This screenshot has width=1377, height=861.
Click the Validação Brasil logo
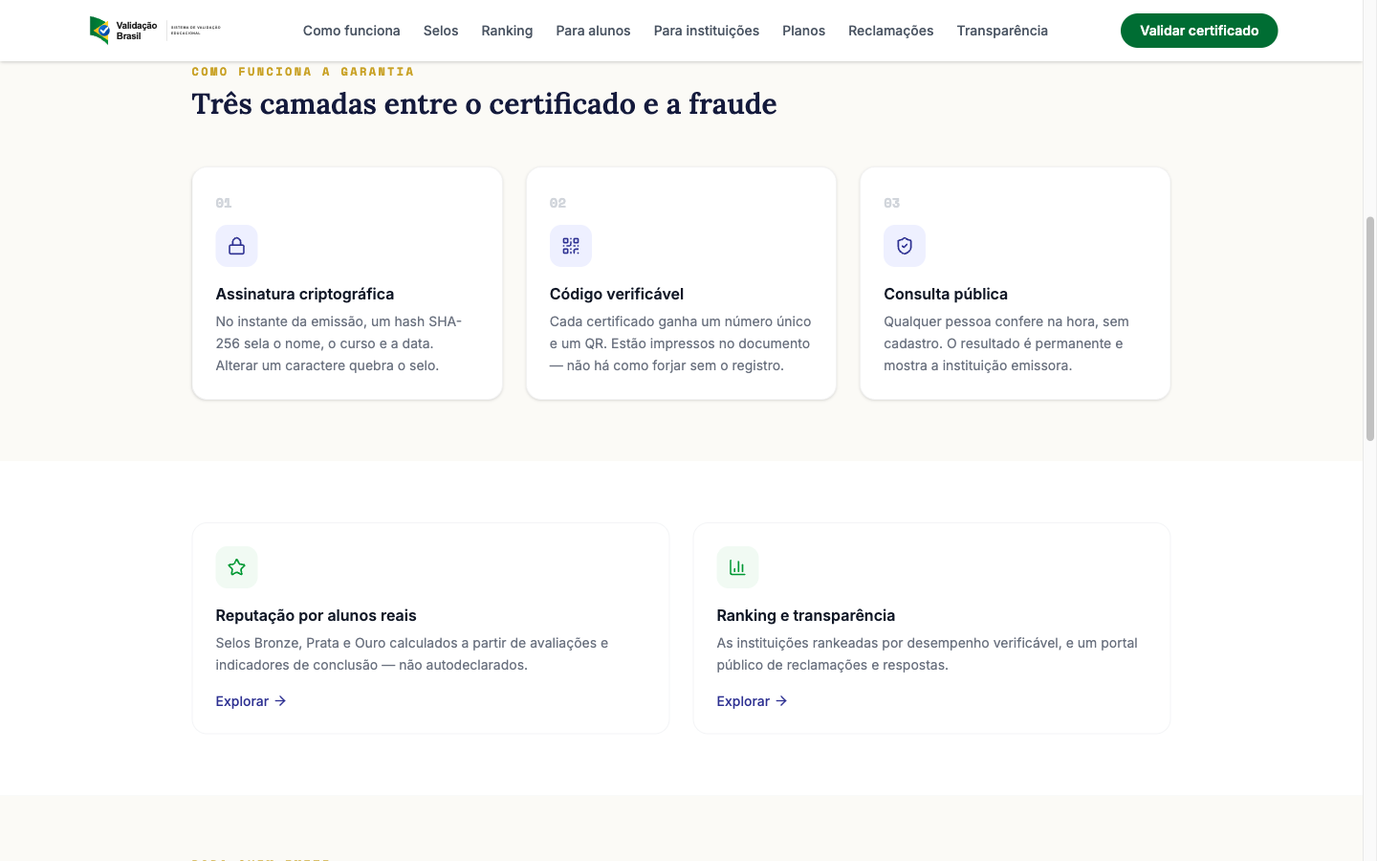155,31
